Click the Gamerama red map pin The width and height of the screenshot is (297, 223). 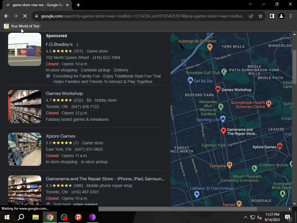(223, 131)
